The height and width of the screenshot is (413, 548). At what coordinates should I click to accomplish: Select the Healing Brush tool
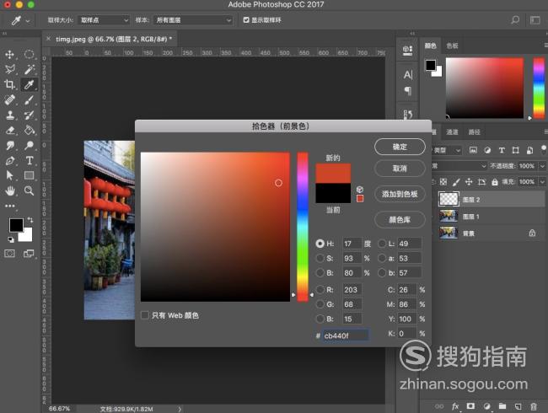[9, 99]
